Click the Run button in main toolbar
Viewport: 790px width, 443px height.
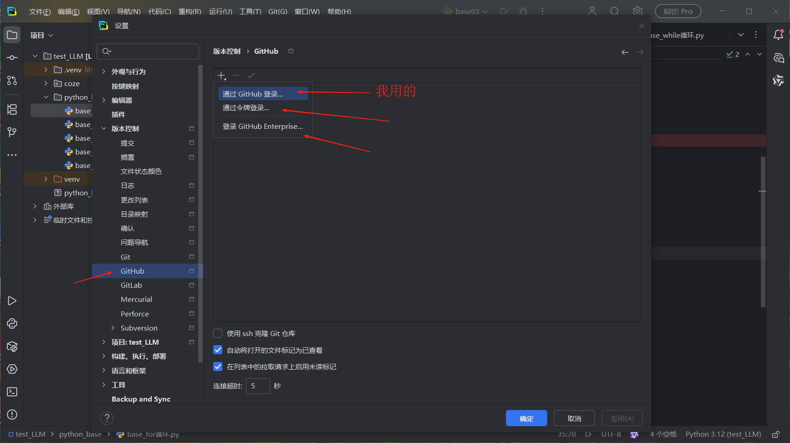point(504,11)
